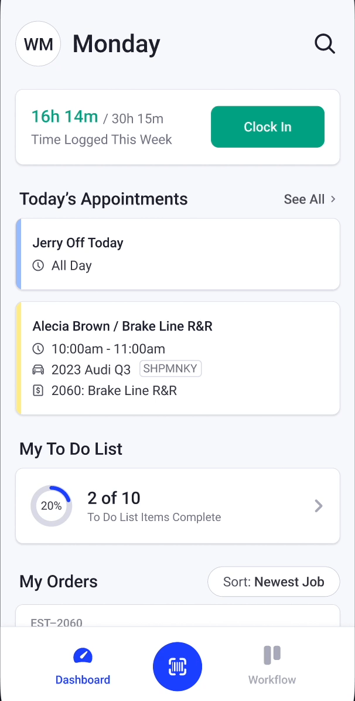Expand the To Do List chevron arrow

coord(319,506)
